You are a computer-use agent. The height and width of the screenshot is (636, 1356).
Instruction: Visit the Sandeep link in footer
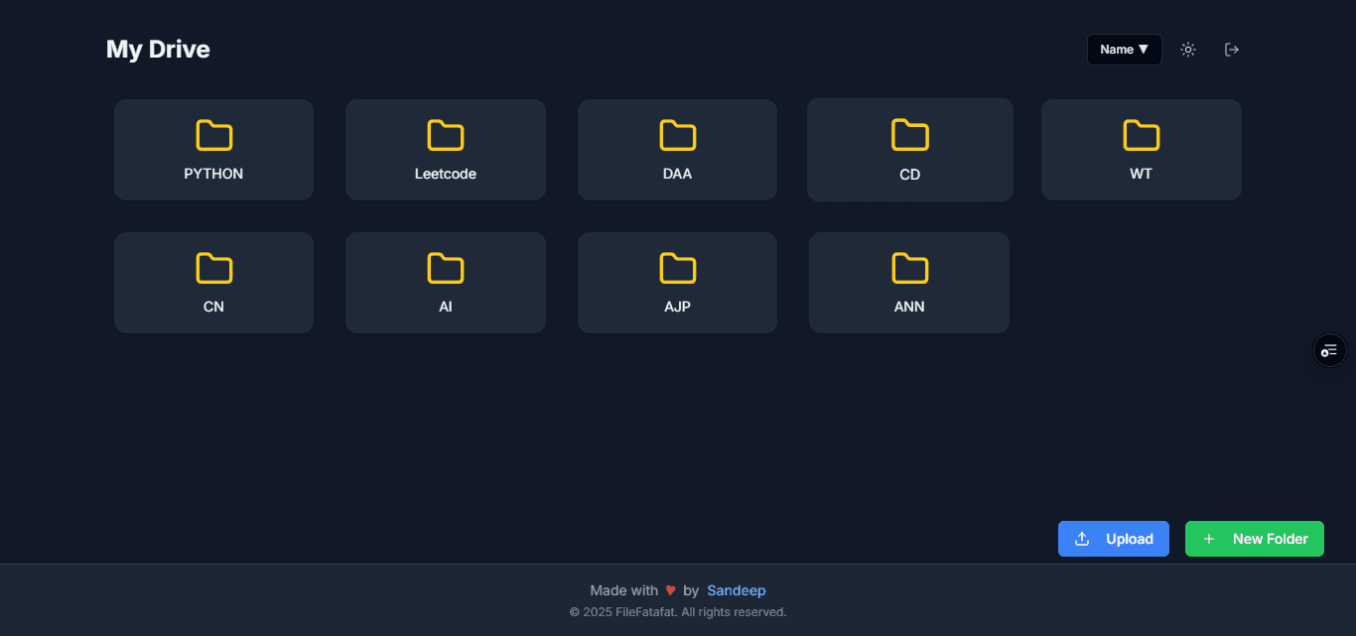pyautogui.click(x=737, y=590)
